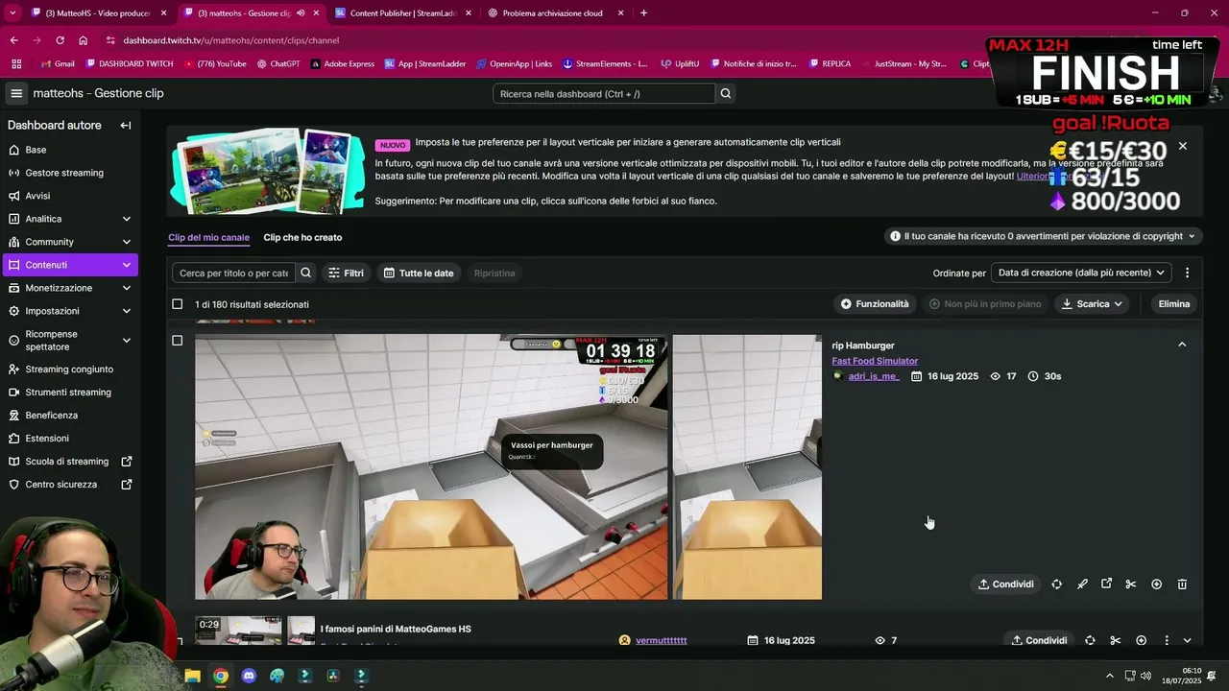The image size is (1229, 691).
Task: Open the hamburger navigation menu
Action: pos(16,93)
